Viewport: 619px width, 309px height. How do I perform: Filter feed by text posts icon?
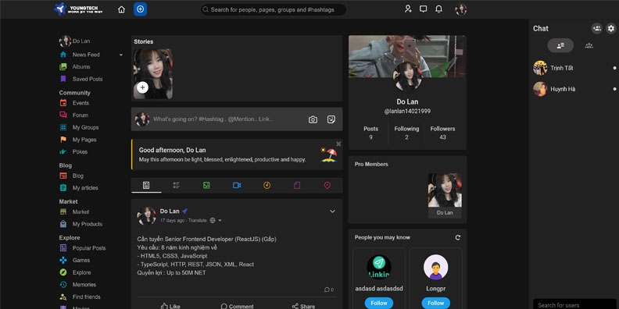(177, 185)
